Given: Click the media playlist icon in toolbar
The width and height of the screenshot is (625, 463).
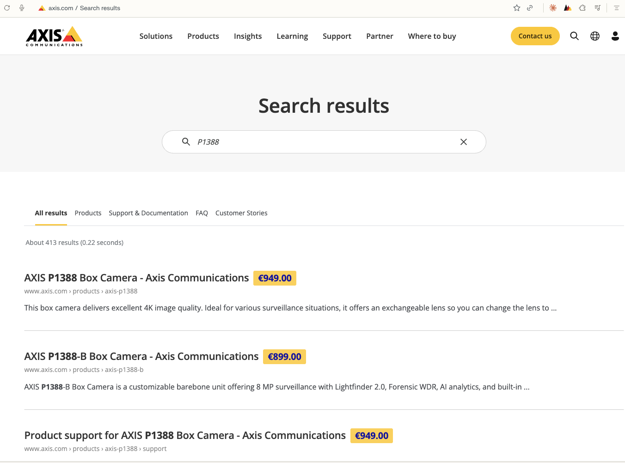Looking at the screenshot, I should [x=597, y=8].
